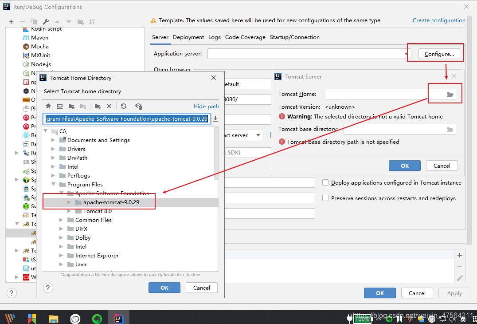The image size is (477, 324).
Task: Expand Documents and Settings folder
Action: pyautogui.click(x=54, y=140)
